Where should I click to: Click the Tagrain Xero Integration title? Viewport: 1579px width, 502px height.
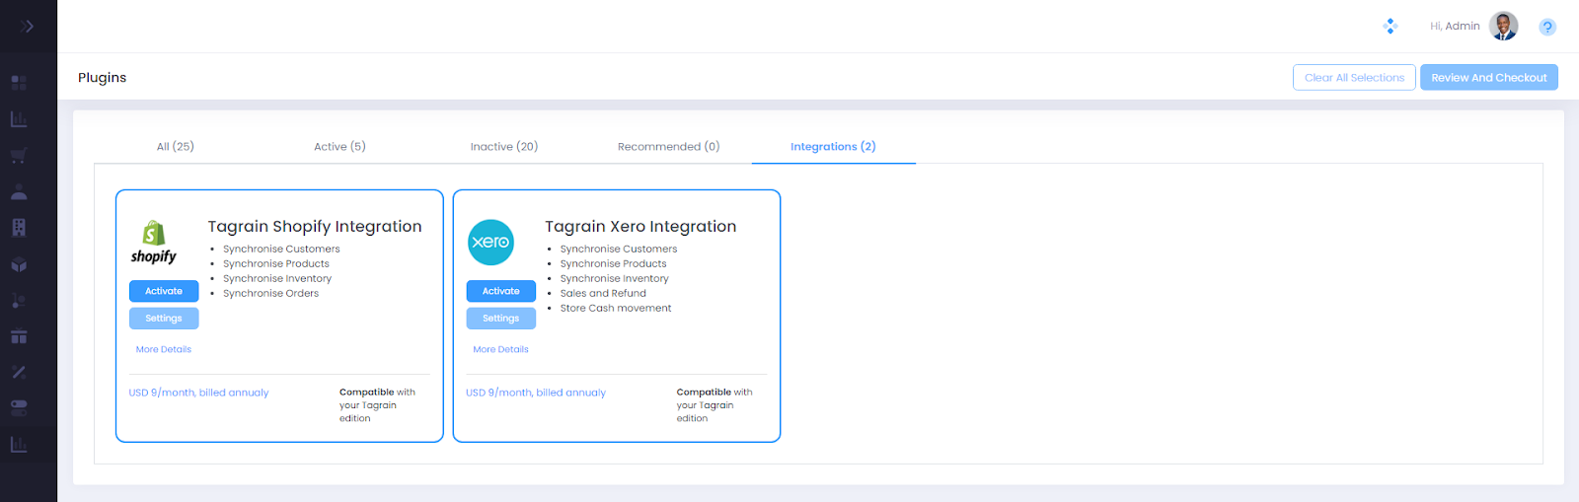tap(640, 227)
